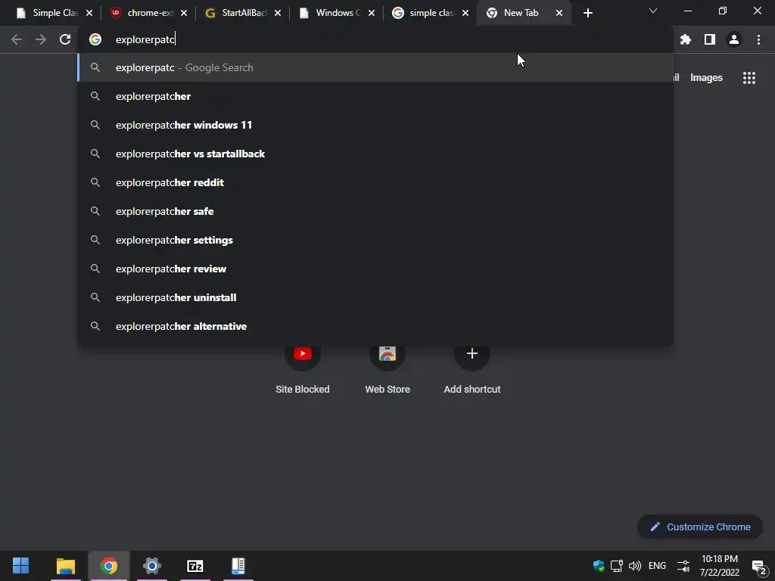The width and height of the screenshot is (775, 581).
Task: Click the network tray icon
Action: [616, 566]
